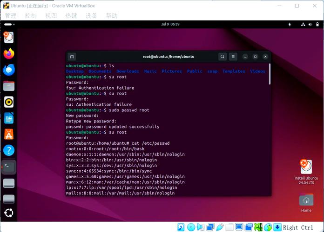Select the Terminal icon in the dock
324x232 pixels.
click(9, 167)
